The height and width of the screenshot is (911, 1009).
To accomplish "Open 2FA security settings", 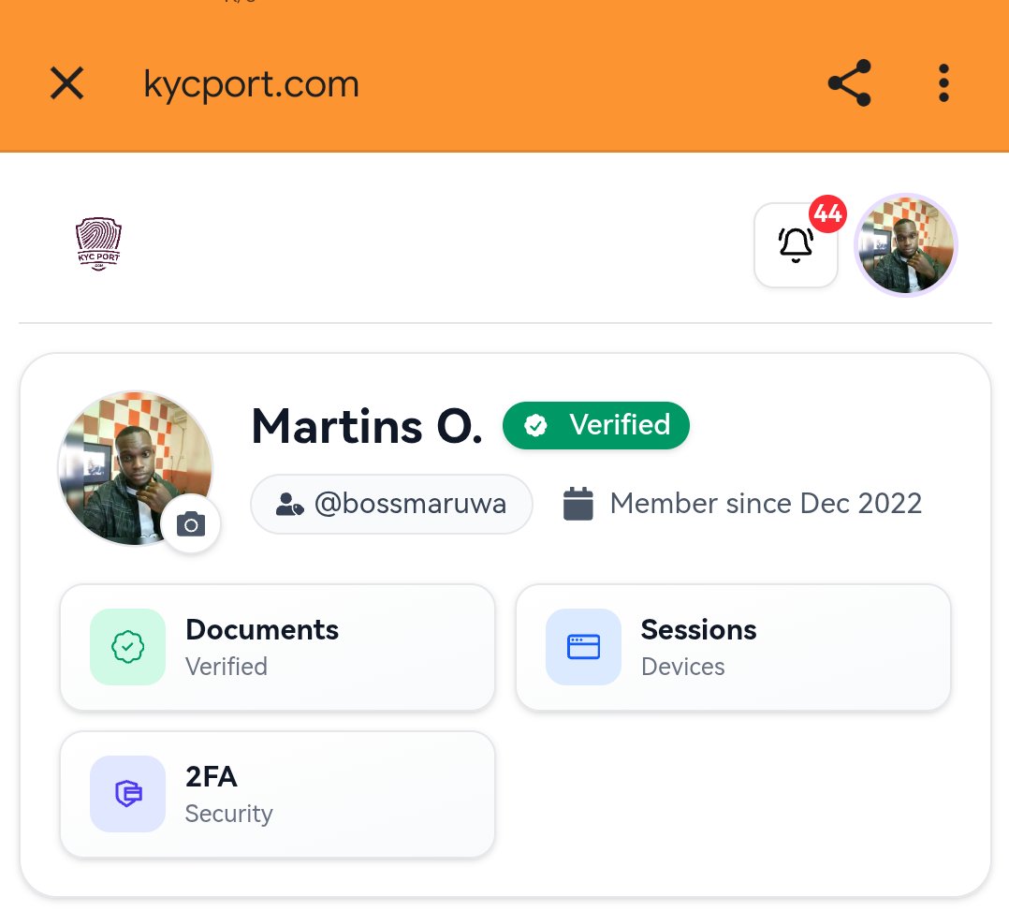I will click(277, 794).
